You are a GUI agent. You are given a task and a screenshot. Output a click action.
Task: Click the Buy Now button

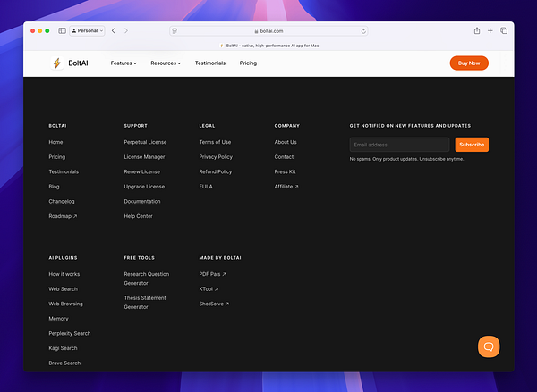pyautogui.click(x=469, y=63)
